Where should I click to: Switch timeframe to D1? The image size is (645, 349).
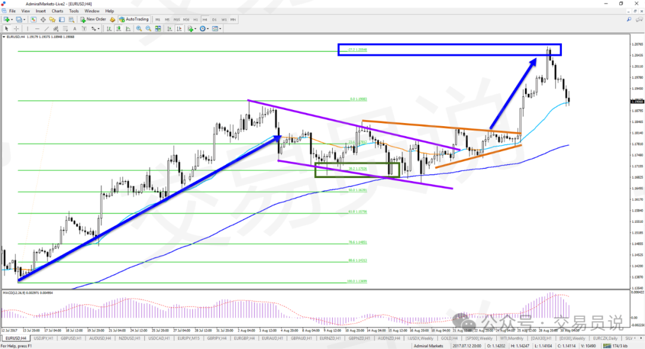[214, 20]
